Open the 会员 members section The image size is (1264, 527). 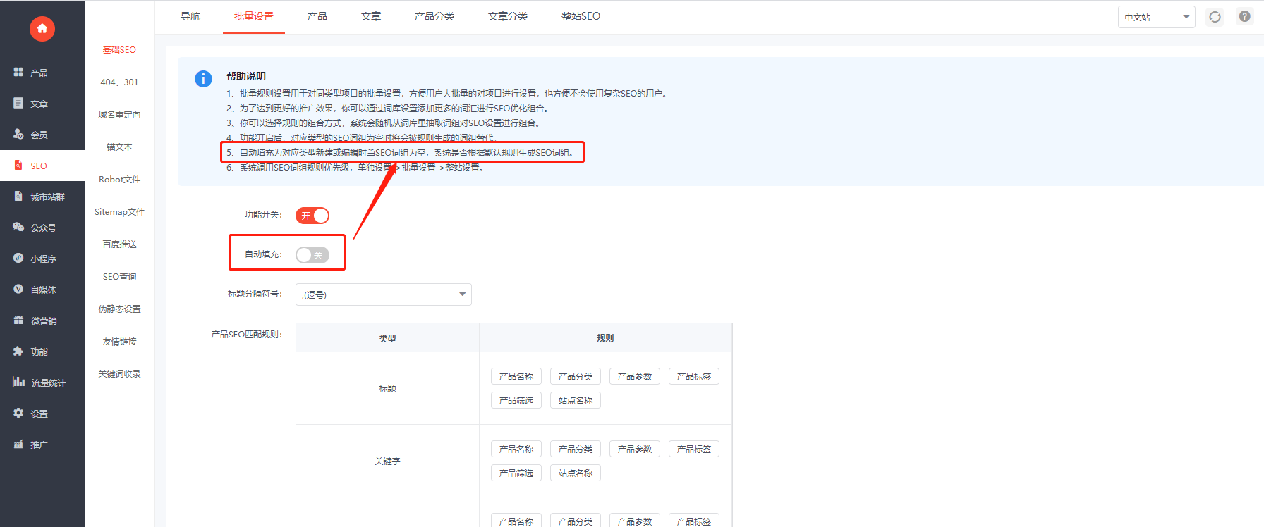pos(38,135)
